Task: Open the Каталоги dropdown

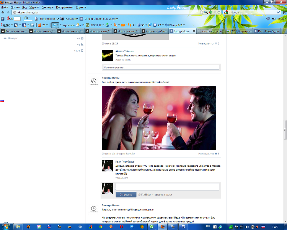Action: click(x=72, y=19)
